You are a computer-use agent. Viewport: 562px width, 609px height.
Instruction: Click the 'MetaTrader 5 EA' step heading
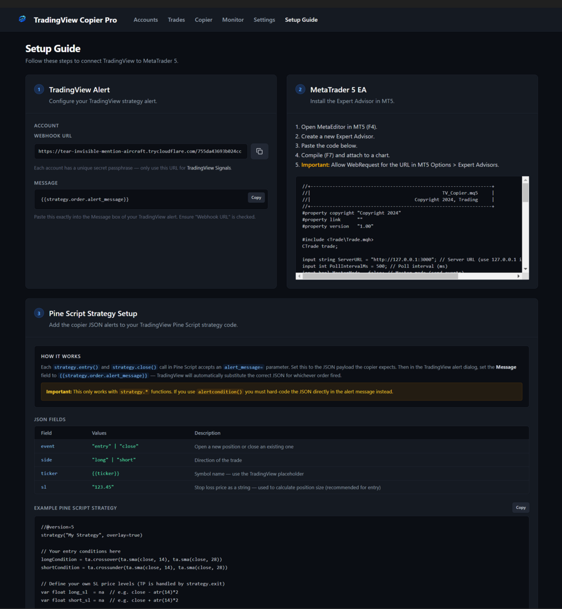point(338,89)
